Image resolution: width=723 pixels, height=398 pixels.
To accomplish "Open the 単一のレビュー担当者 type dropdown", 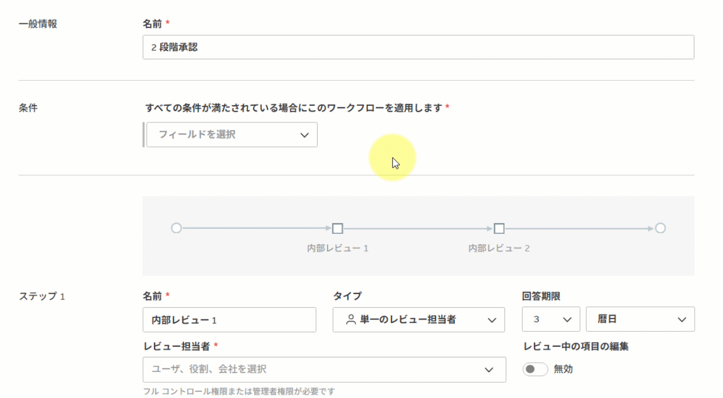I will [x=419, y=320].
